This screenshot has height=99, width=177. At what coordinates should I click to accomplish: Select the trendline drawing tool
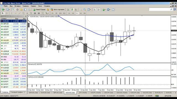click(19, 13)
